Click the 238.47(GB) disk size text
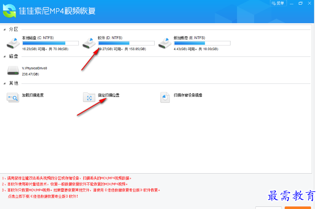This screenshot has width=319, height=209. (x=30, y=74)
